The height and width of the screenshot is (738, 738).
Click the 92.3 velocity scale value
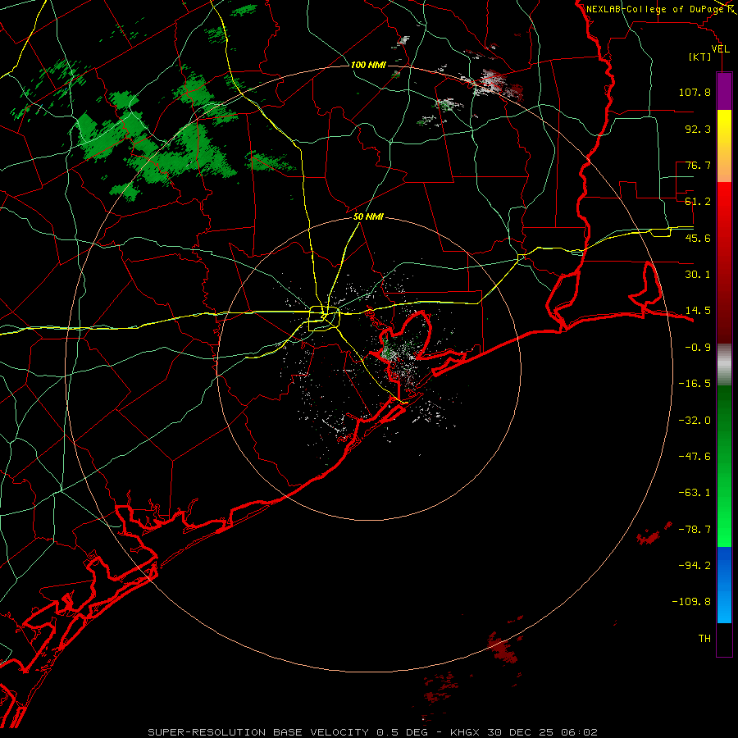698,129
